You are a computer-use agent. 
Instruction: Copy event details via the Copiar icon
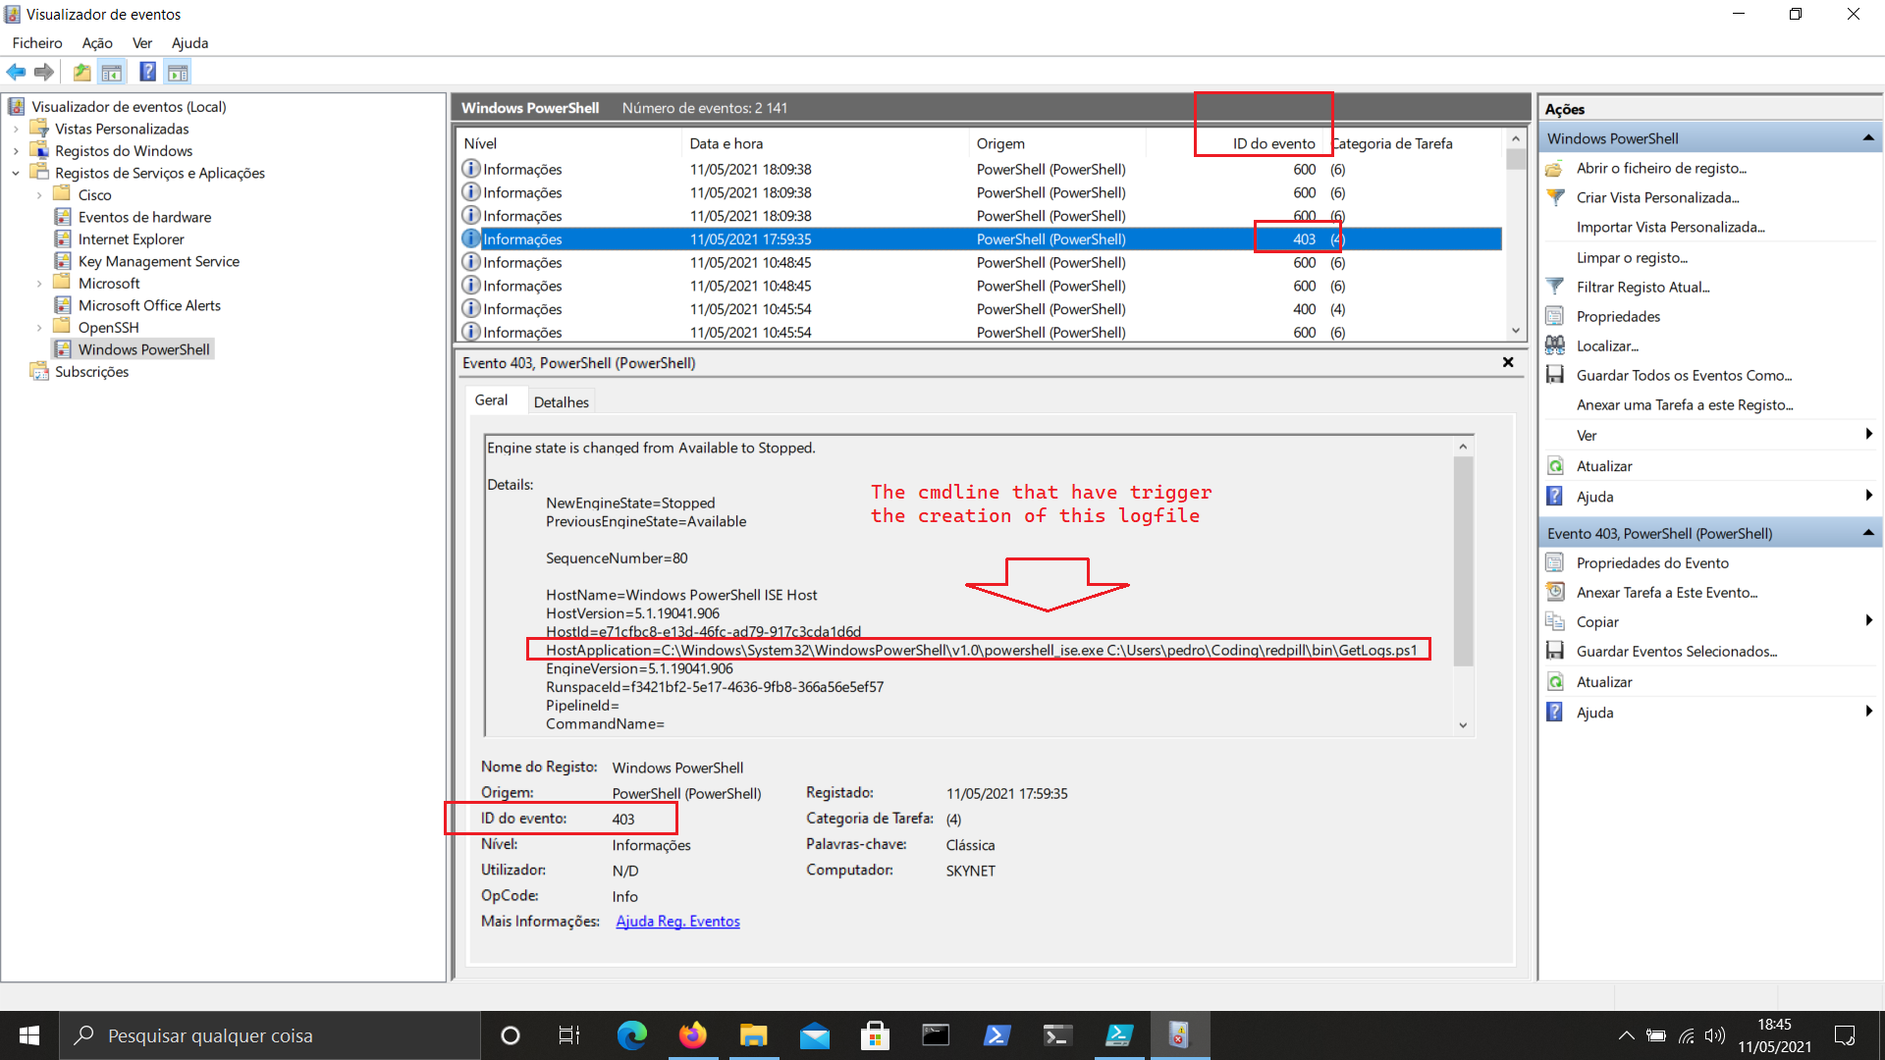coord(1555,621)
